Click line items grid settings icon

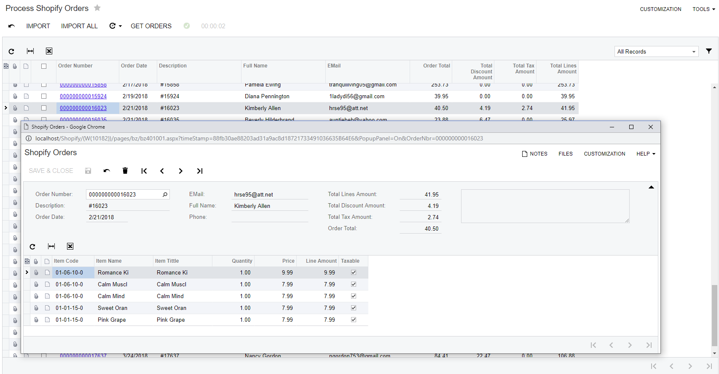[27, 261]
